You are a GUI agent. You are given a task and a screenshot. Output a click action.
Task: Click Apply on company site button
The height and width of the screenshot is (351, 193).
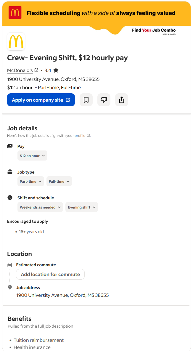[41, 100]
